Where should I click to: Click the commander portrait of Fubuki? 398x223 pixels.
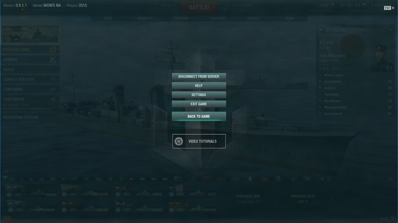[x=381, y=58]
